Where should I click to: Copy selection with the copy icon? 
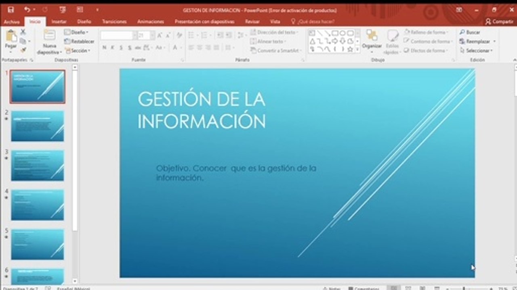tap(23, 41)
